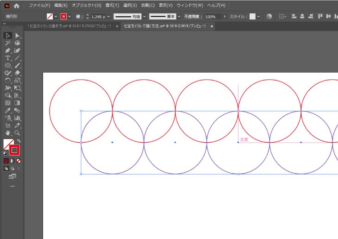338x239 pixels.
Task: Activate the Type tool
Action: pos(8,58)
